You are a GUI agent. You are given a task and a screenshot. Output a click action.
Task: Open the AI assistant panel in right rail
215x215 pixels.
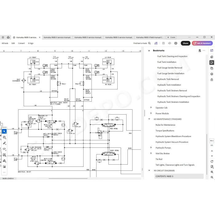[x=212, y=51]
